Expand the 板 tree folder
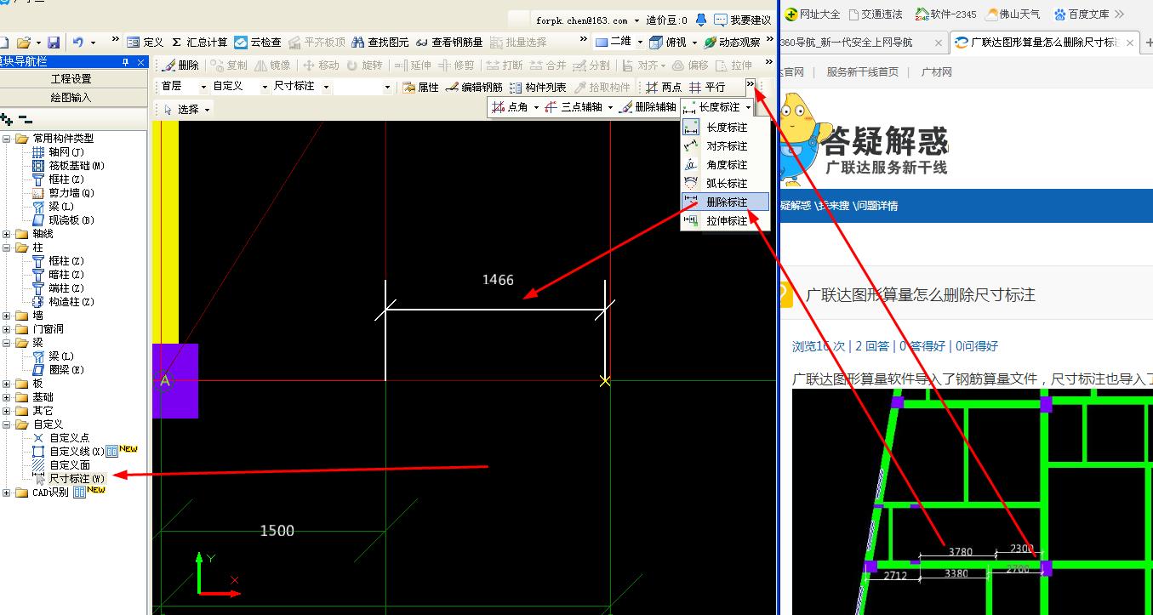Screen dimensions: 1153x615 tap(7, 384)
